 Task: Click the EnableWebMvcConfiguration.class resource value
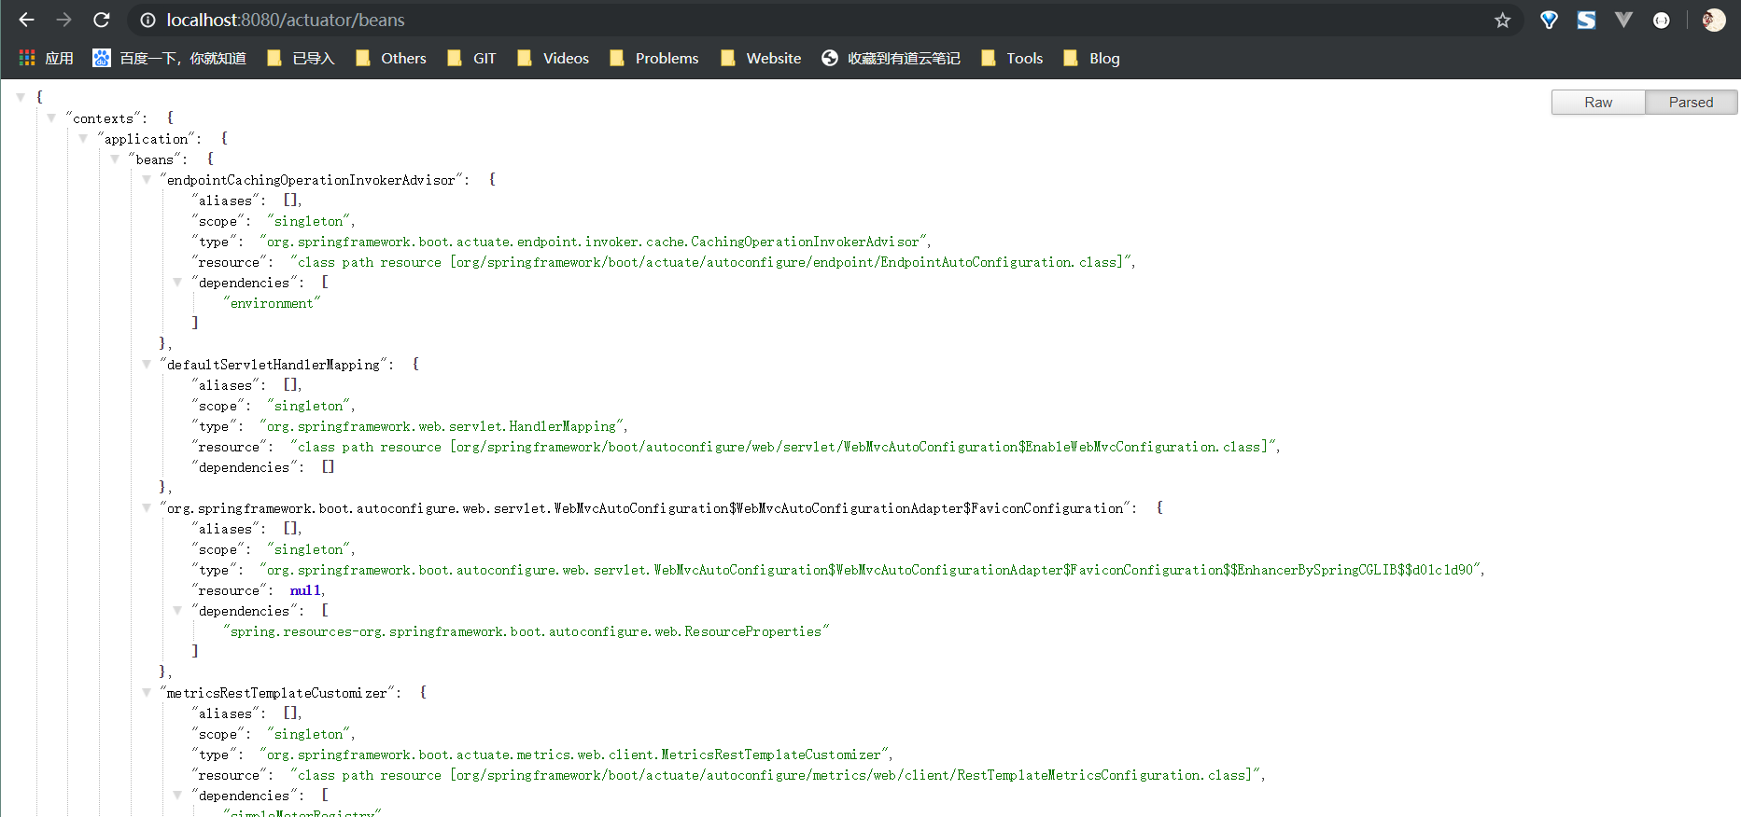pyautogui.click(x=783, y=447)
